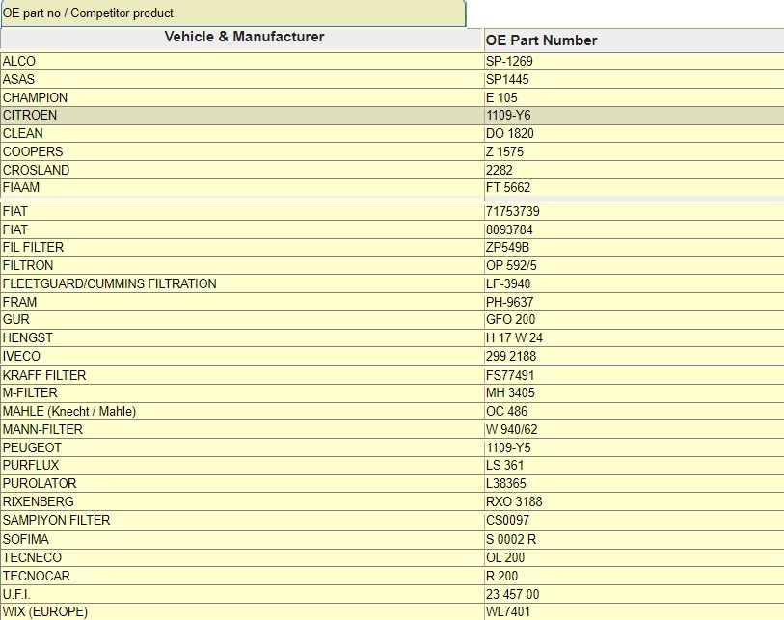This screenshot has height=620, width=784.
Task: Click part number Z 1575
Action: tap(504, 151)
